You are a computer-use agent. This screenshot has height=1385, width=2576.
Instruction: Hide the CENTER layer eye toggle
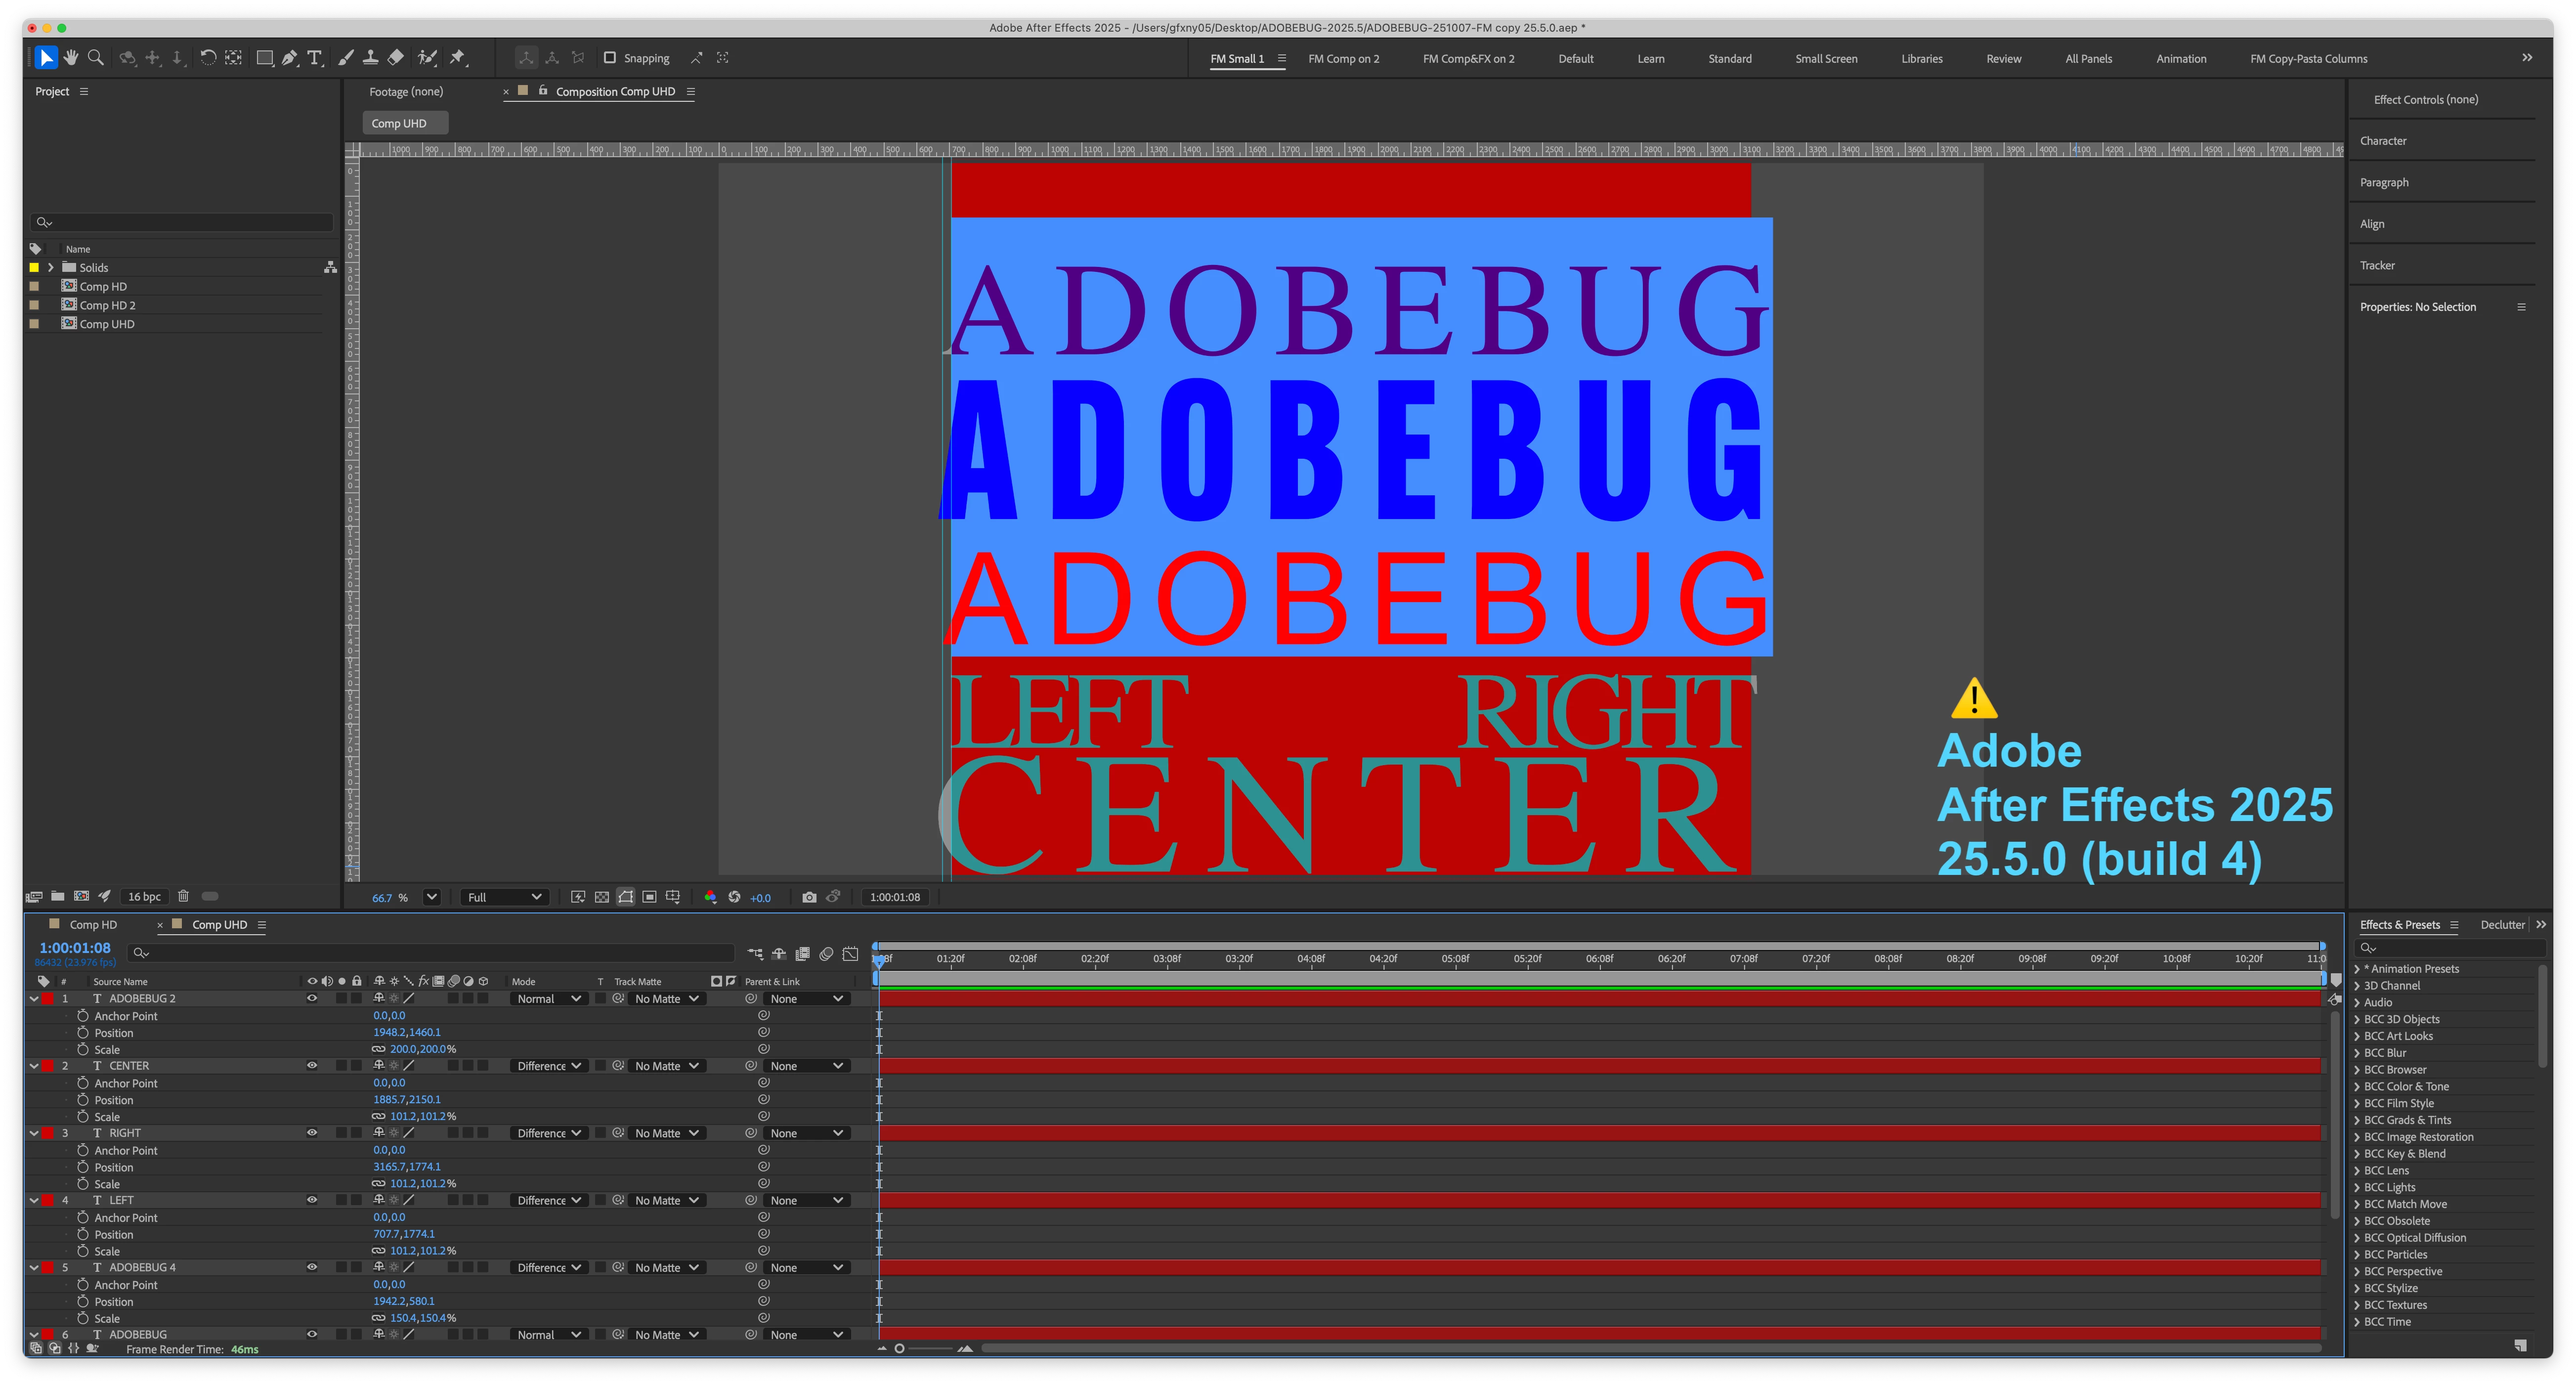pyautogui.click(x=312, y=1066)
